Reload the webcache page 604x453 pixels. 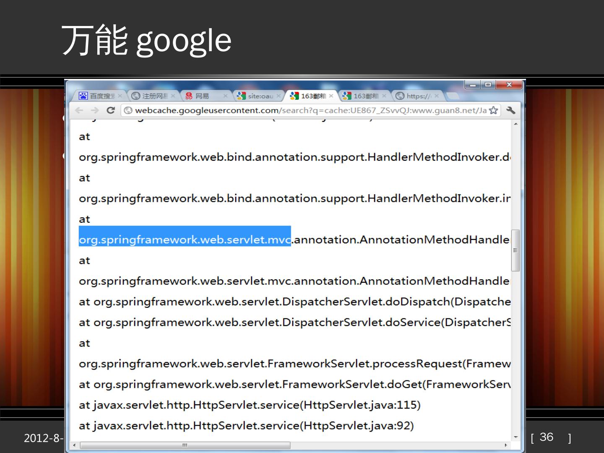click(x=111, y=110)
